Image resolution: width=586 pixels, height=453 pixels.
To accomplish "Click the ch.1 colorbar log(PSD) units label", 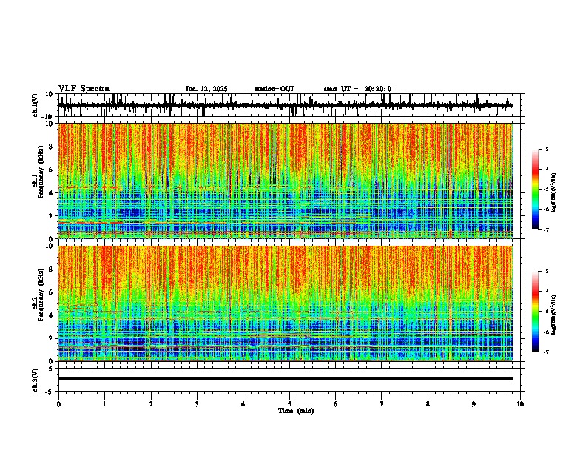I will click(554, 193).
